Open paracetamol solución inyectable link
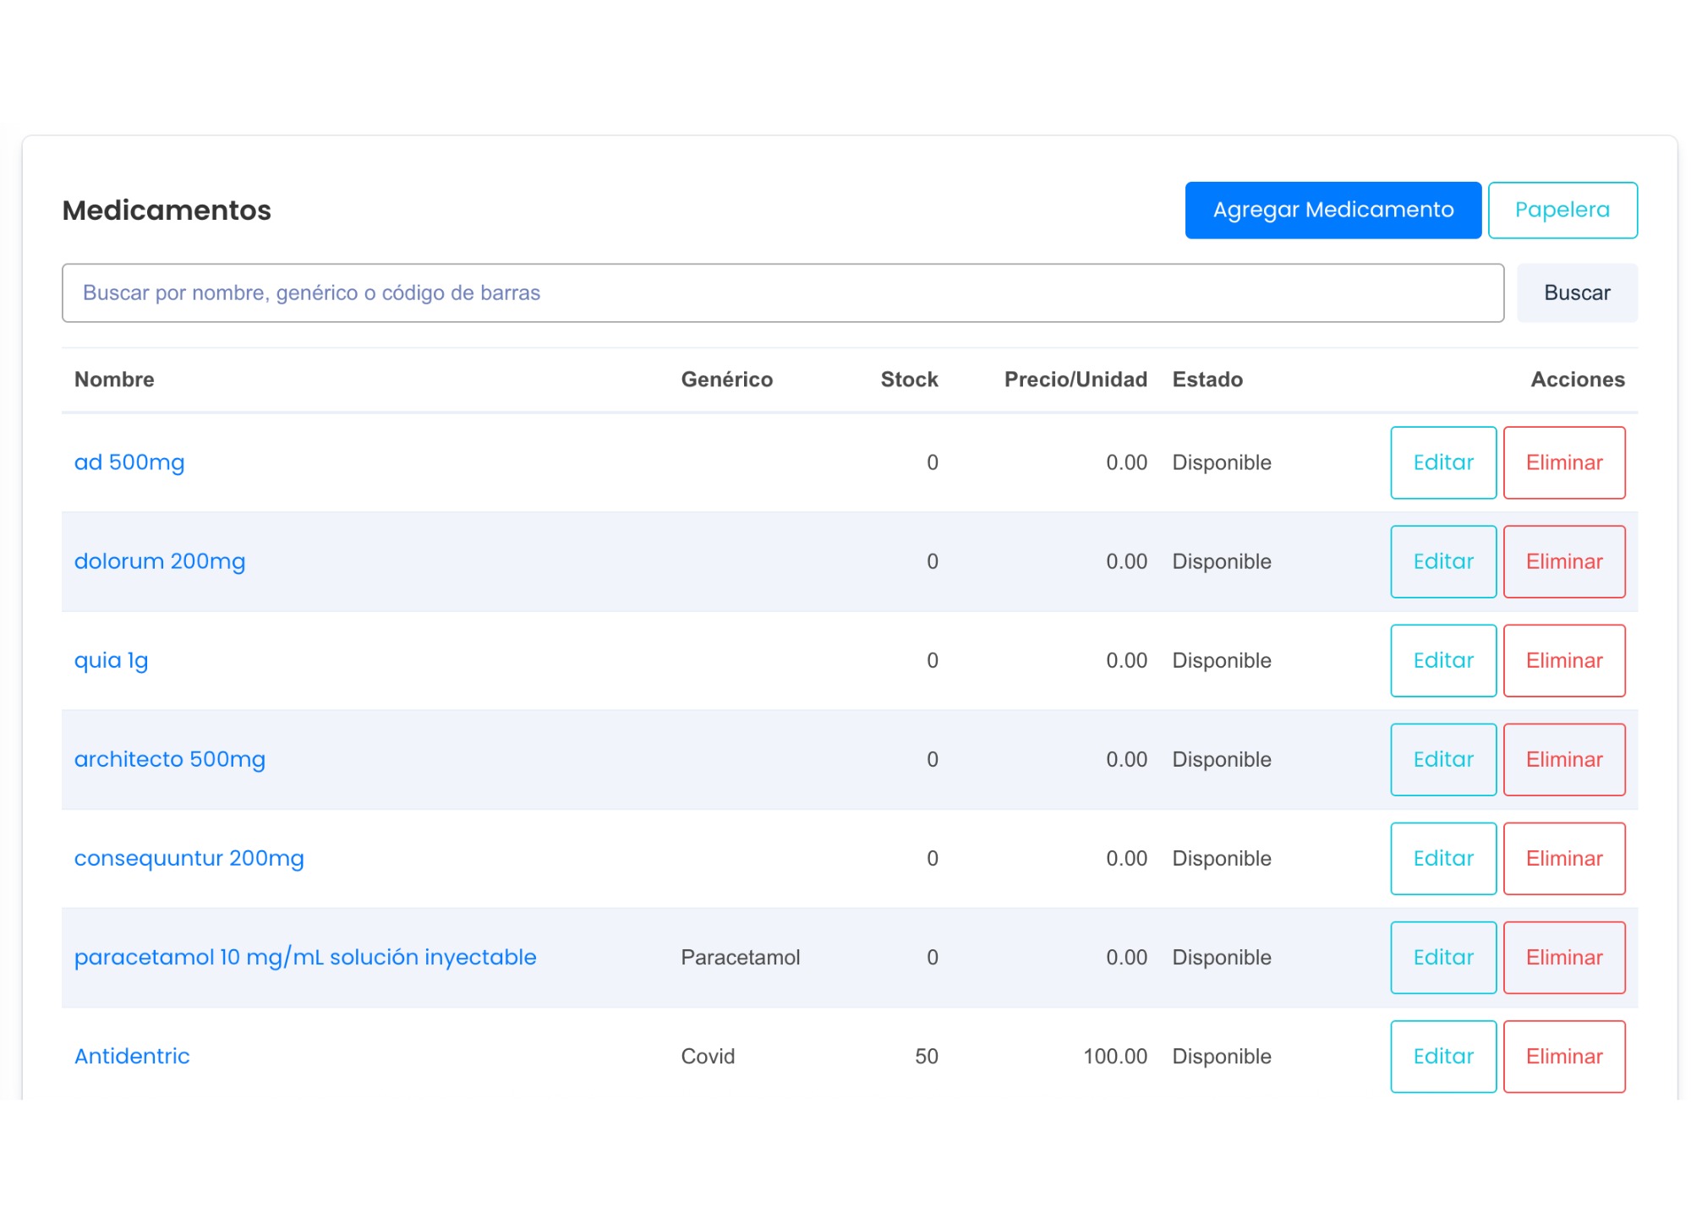 point(305,957)
